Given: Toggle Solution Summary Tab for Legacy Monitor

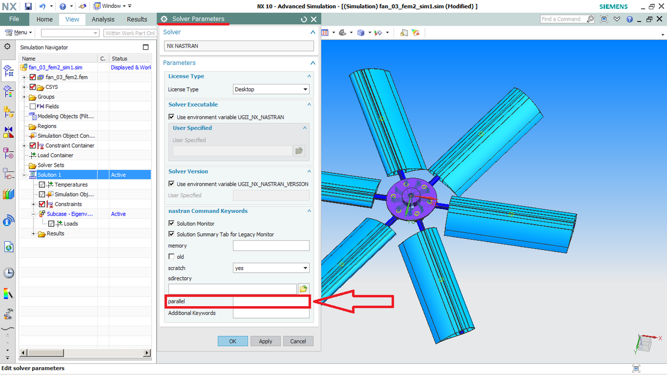Looking at the screenshot, I should 172,234.
